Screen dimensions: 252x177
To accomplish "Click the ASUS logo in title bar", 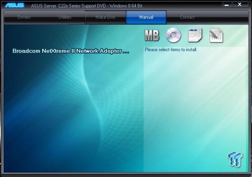I will pos(15,5).
